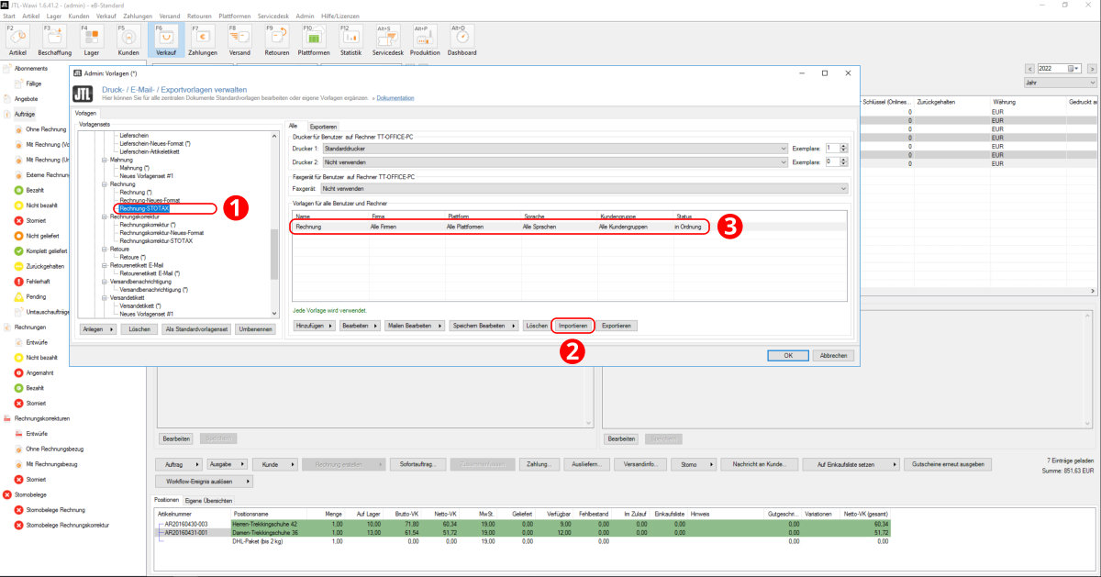
Task: Switch to the Eigene Übersichten tab
Action: 208,500
